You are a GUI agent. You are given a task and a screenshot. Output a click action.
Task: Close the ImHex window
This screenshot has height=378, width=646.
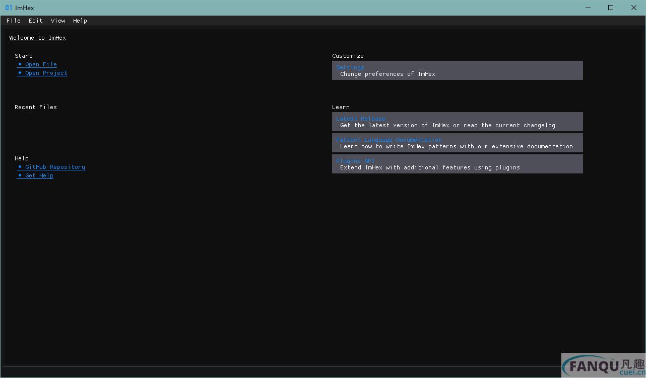[x=634, y=8]
